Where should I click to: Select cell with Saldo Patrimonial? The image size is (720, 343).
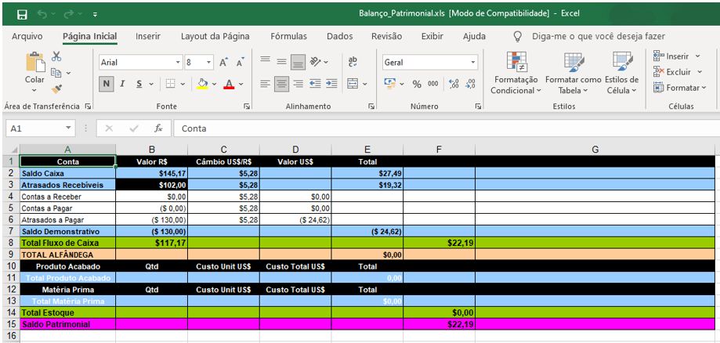pos(67,324)
